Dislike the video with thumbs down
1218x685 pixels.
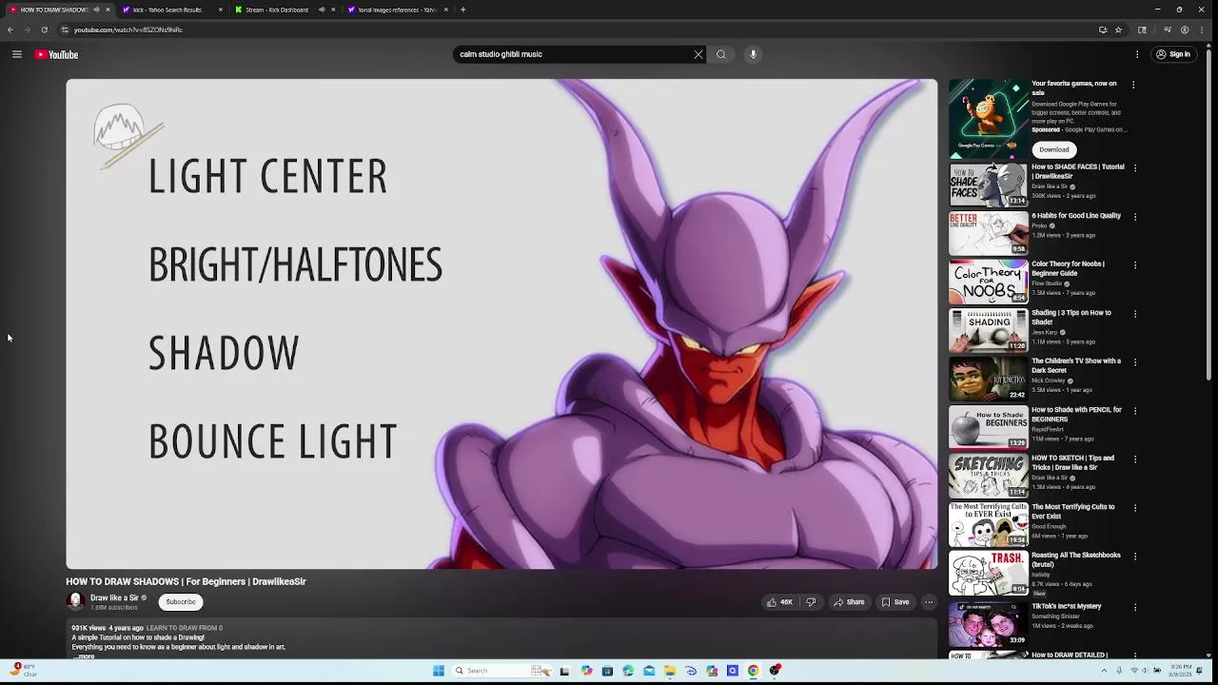point(811,601)
